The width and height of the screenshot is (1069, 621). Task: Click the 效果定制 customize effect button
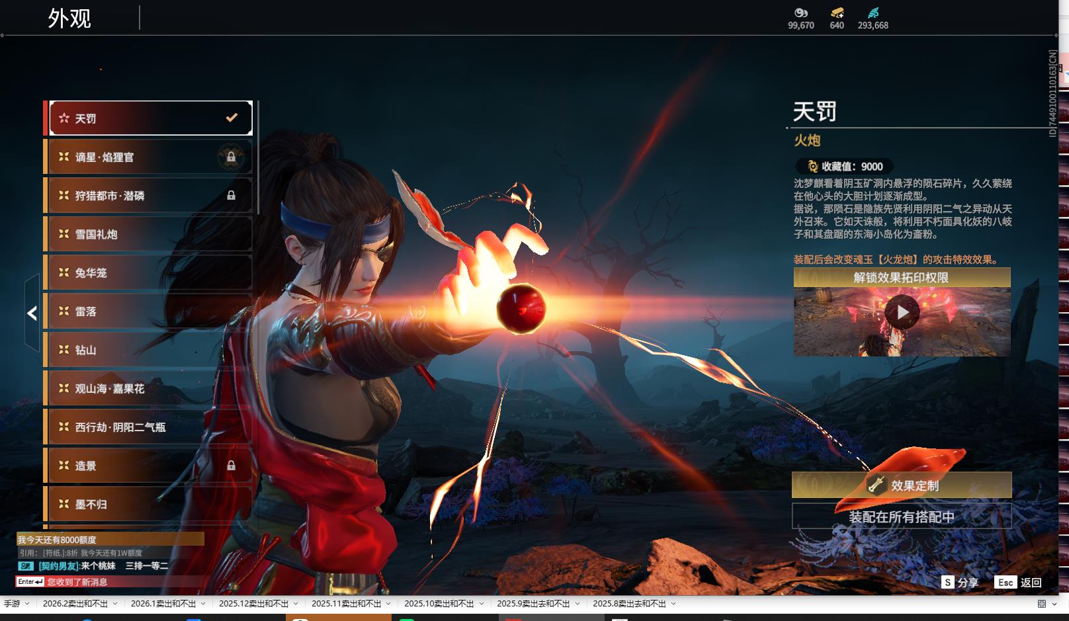pyautogui.click(x=901, y=485)
